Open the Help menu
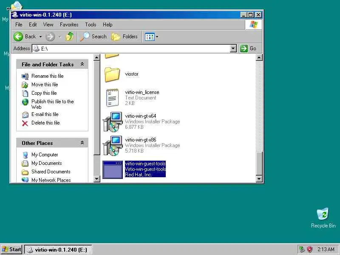The height and width of the screenshot is (255, 340). coord(108,25)
